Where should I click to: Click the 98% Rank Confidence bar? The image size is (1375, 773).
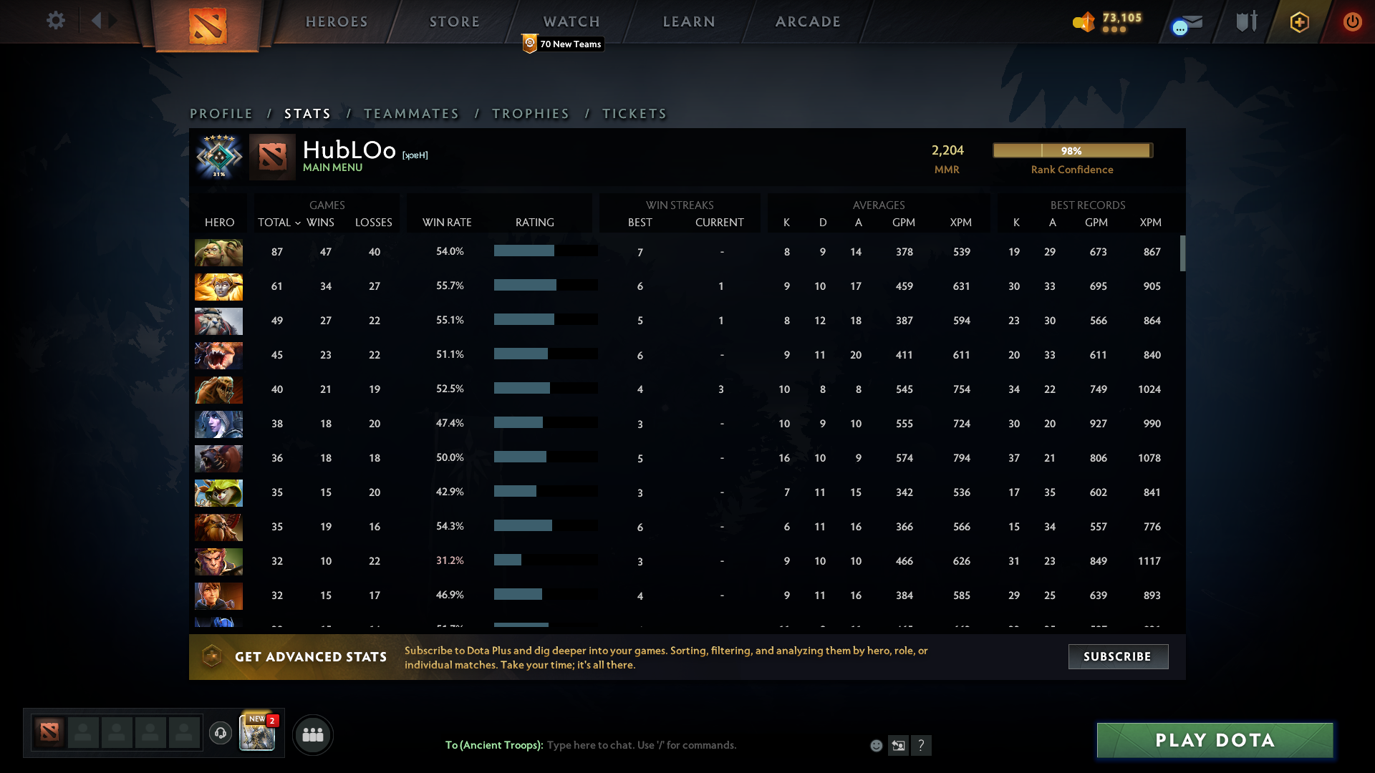[x=1072, y=150]
